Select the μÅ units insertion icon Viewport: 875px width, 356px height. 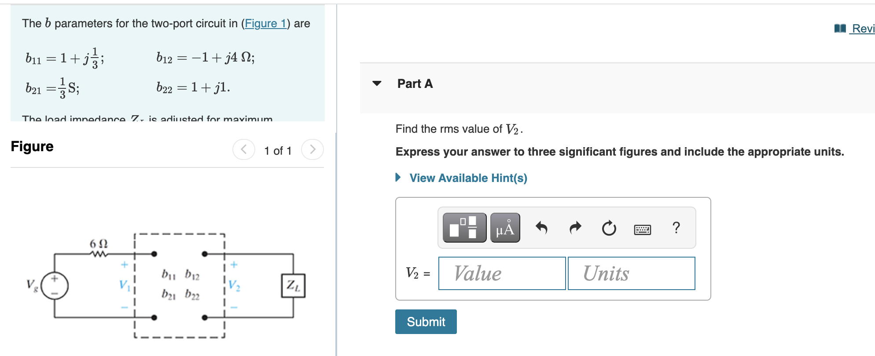505,228
